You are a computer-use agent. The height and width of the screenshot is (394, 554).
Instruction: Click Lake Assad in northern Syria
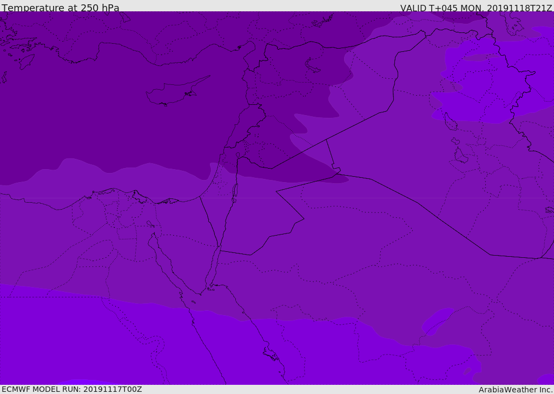313,65
